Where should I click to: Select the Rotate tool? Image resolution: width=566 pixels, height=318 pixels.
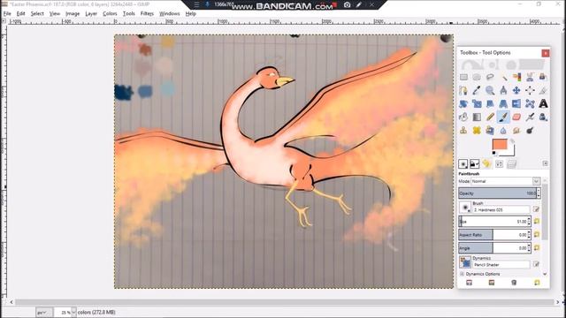tap(463, 104)
